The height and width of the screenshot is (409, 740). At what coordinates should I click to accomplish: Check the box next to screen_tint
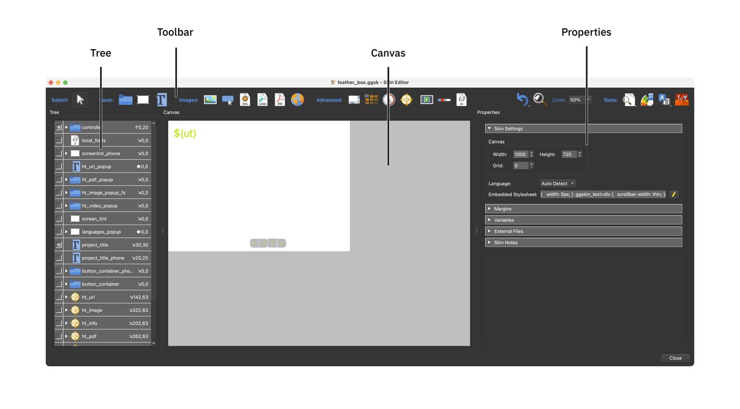coord(59,218)
